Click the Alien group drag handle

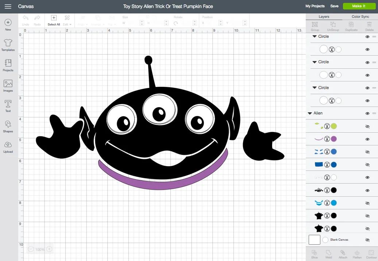374,113
